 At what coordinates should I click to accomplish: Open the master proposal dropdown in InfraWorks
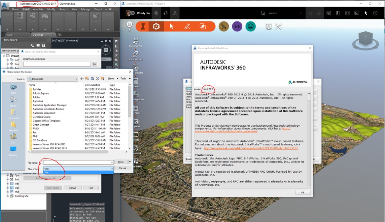[301, 13]
